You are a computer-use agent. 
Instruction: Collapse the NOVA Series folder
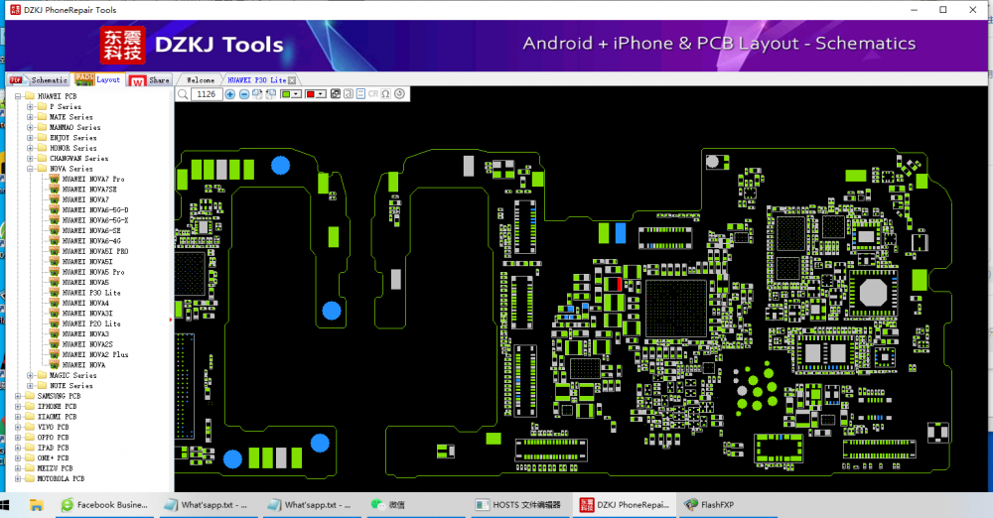pyautogui.click(x=31, y=169)
